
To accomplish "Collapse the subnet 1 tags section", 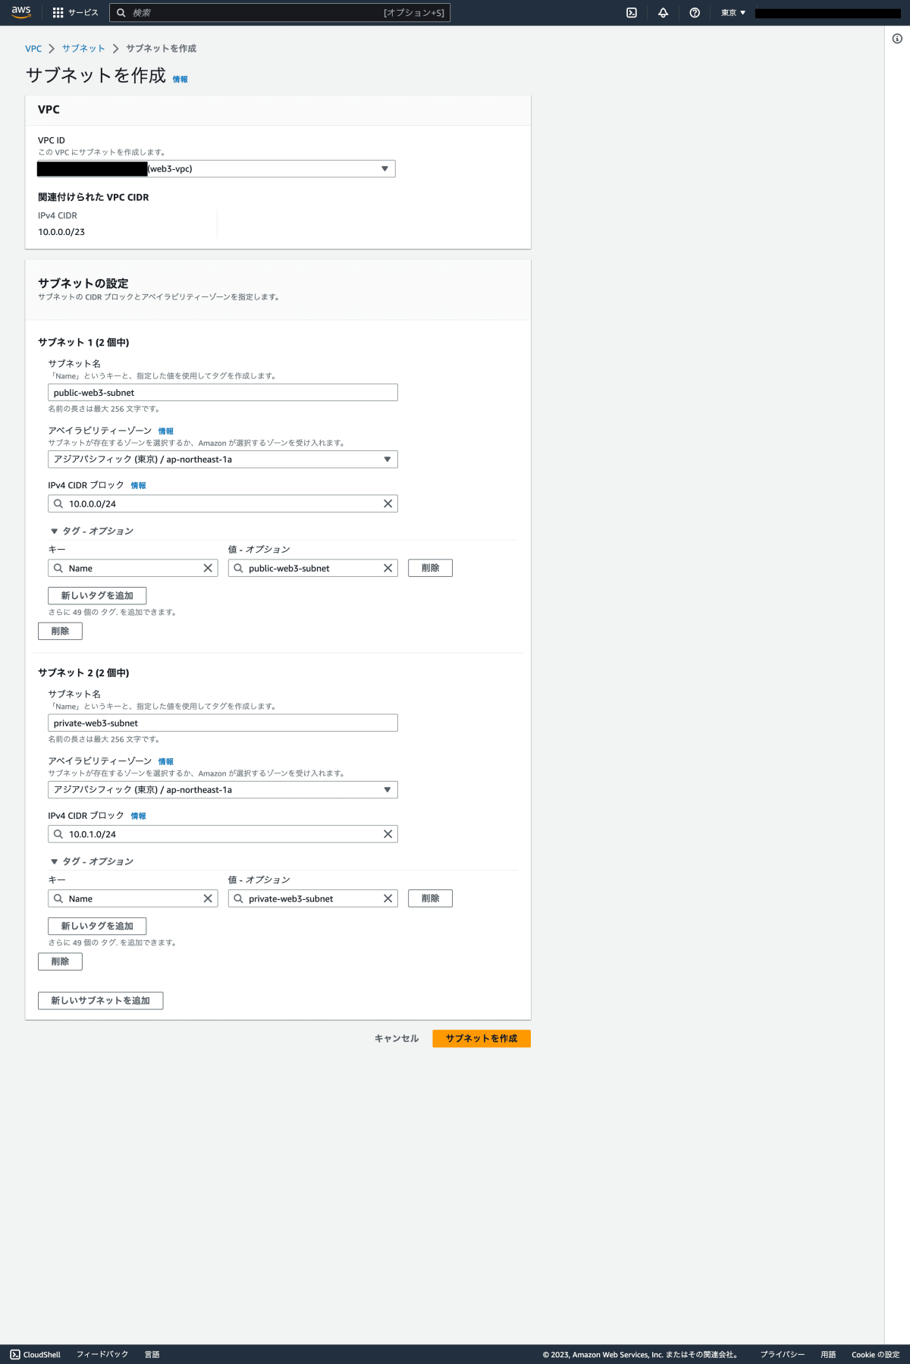I will click(55, 531).
